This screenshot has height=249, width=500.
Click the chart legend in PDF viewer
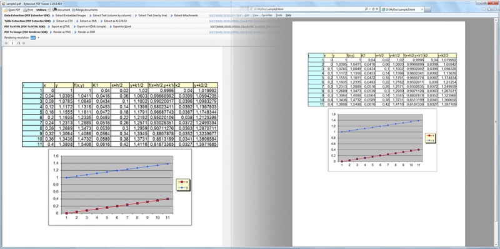[183, 185]
